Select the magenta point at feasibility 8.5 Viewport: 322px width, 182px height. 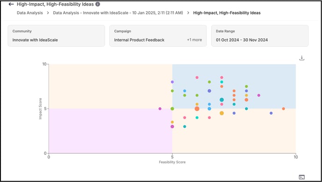tap(259, 95)
